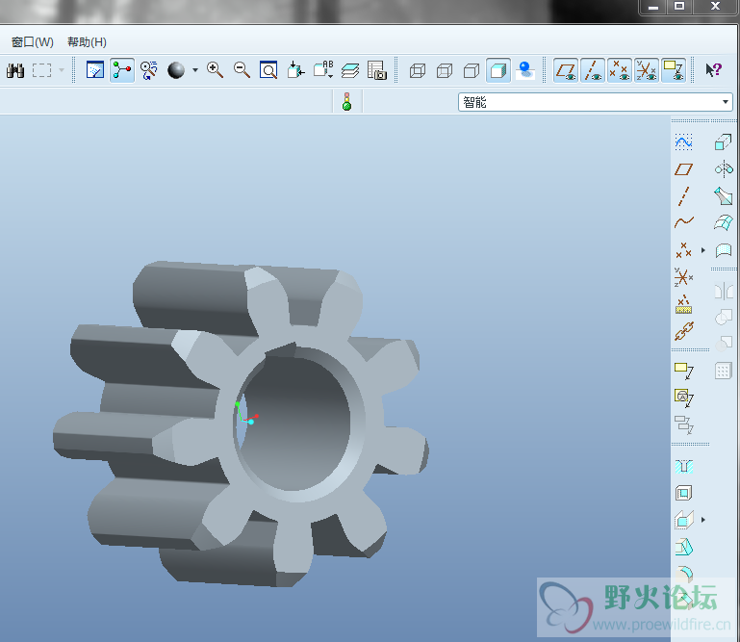Click the appearance sphere icon
Image resolution: width=740 pixels, height=642 pixels.
pos(176,70)
